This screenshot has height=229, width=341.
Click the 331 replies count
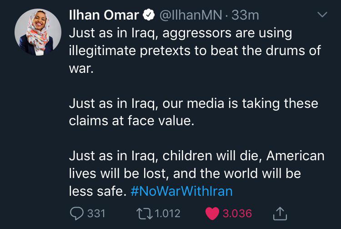96,213
